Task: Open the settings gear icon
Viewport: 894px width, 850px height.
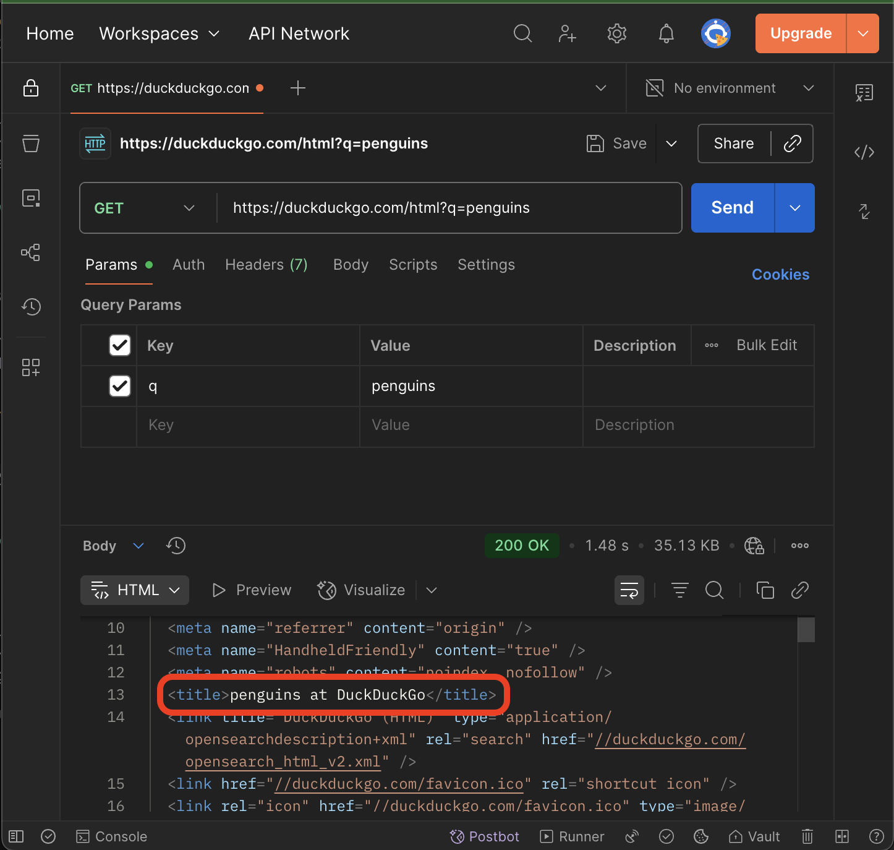Action: coord(617,33)
